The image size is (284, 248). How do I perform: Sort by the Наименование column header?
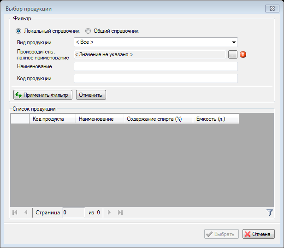coord(100,119)
